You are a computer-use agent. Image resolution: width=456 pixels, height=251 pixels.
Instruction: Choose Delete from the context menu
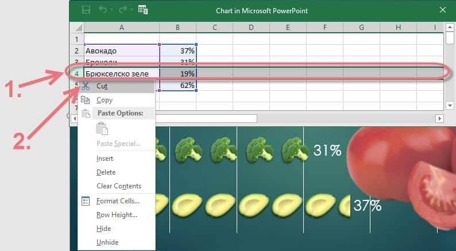tap(117, 172)
